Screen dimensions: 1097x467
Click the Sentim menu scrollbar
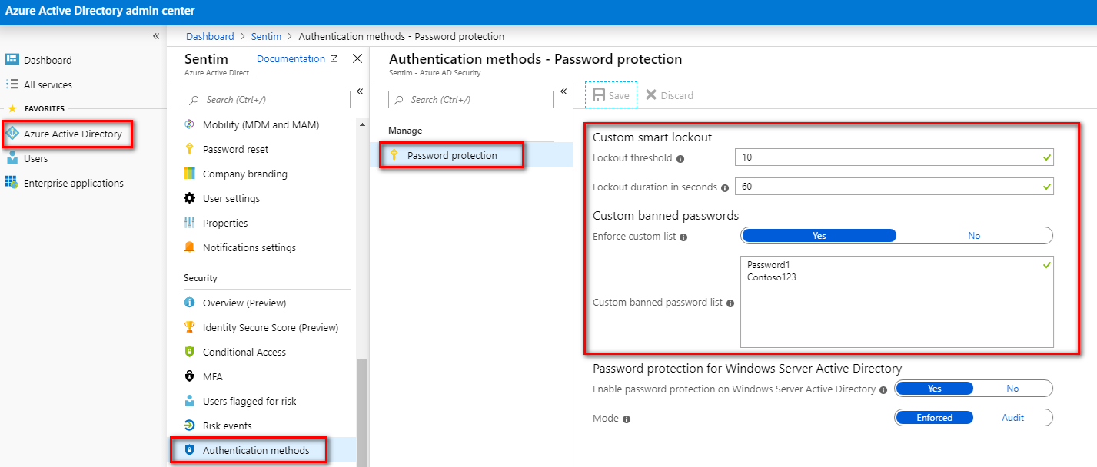click(362, 412)
